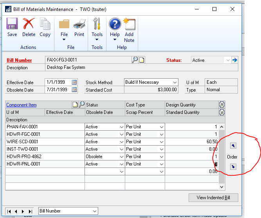This screenshot has height=218, width=261.
Task: Open note icon beside Bill Number field
Action: tap(142, 60)
